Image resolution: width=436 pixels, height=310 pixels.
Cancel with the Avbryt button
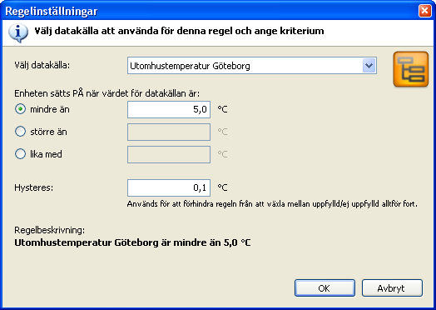[x=392, y=288]
